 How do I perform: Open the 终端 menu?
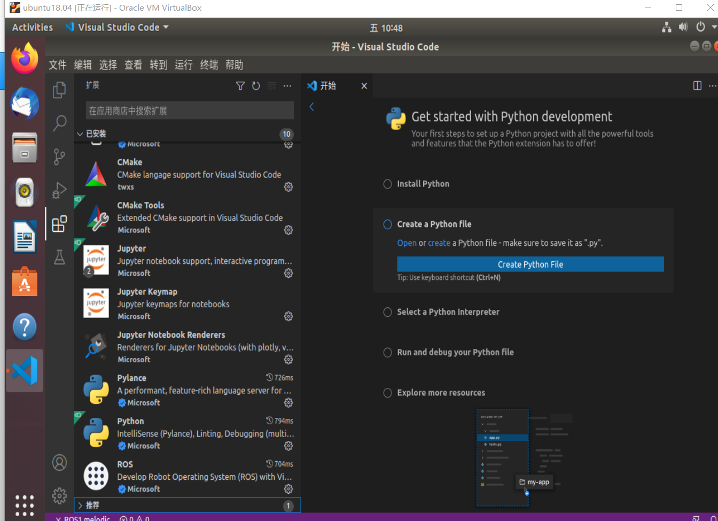(x=208, y=65)
